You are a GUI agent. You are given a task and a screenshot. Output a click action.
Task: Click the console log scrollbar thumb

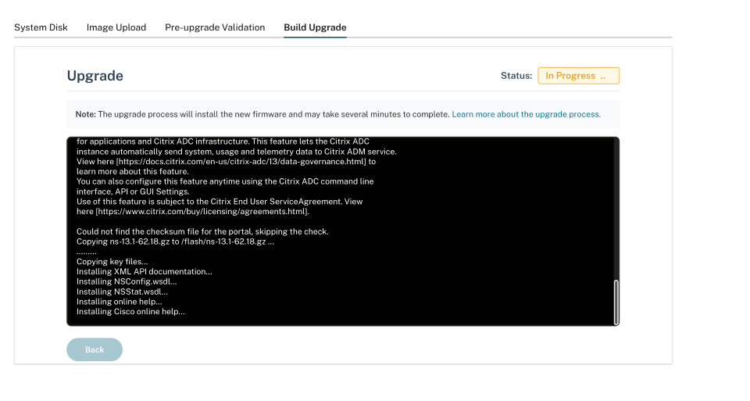coord(616,301)
